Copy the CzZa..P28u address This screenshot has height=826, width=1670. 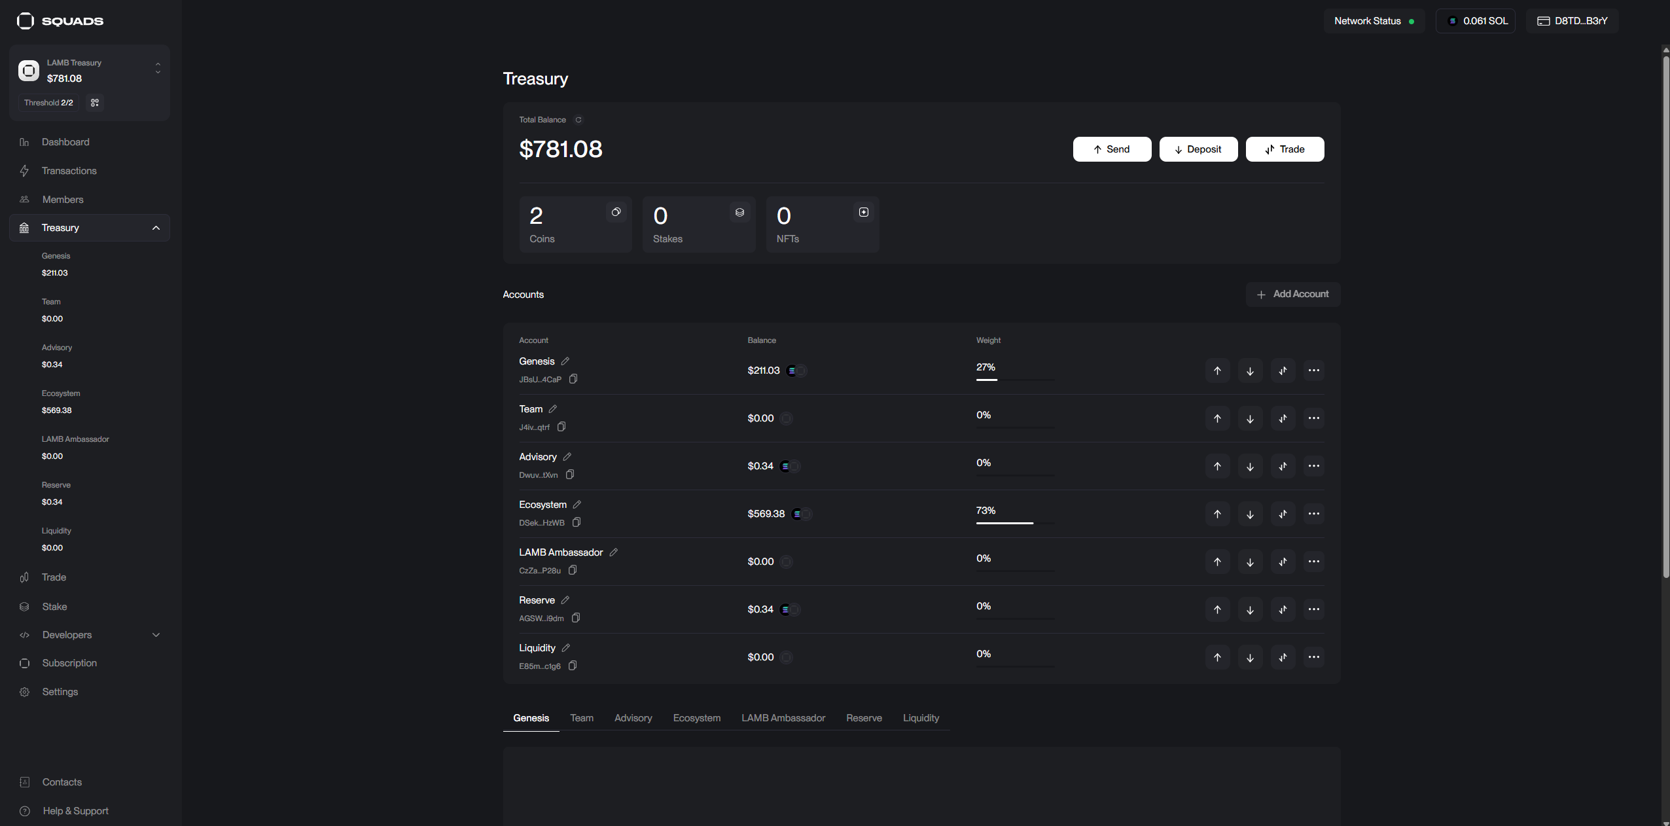click(573, 570)
